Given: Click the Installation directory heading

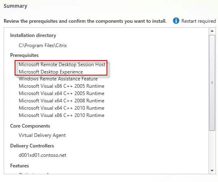Looking at the screenshot, I should [x=33, y=35].
